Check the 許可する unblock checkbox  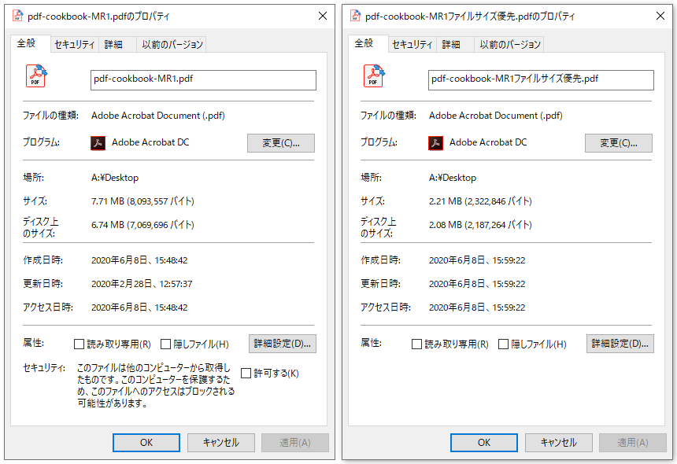click(246, 373)
